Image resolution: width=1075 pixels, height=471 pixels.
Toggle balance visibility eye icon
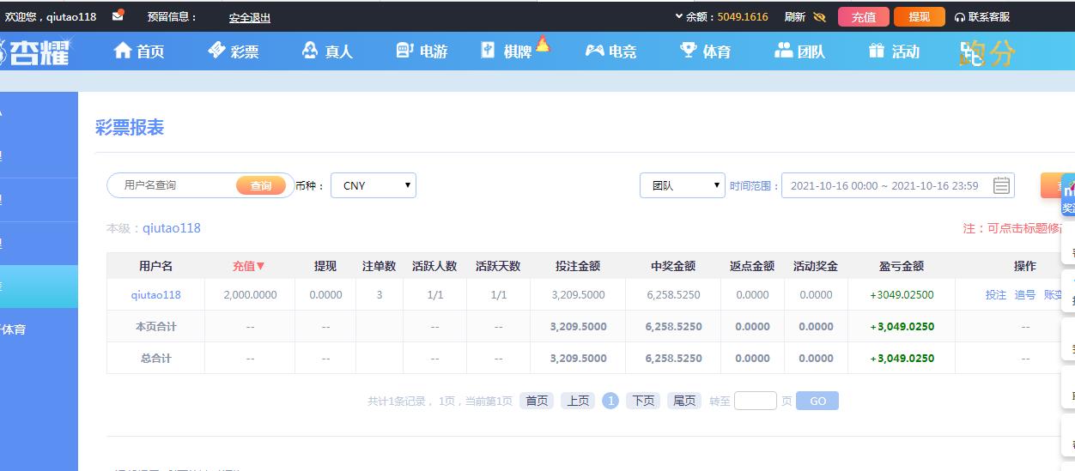[819, 16]
